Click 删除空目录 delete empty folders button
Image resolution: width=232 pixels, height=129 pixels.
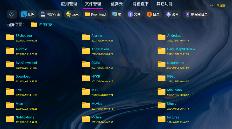(197, 14)
